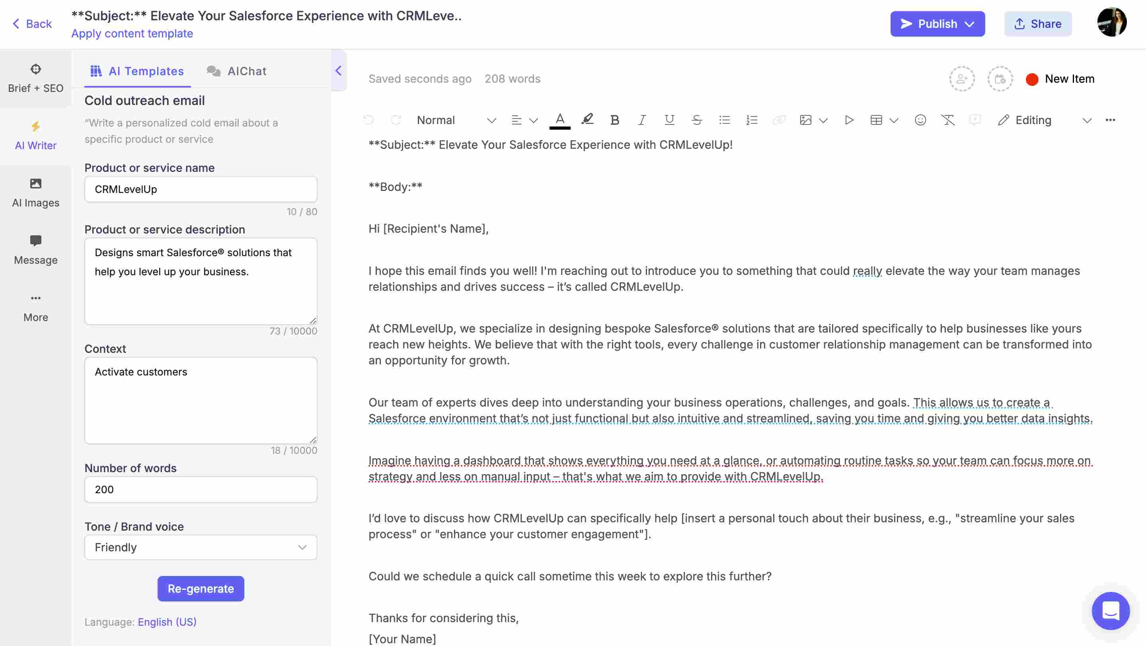
Task: Click Apply content template link
Action: pyautogui.click(x=132, y=33)
